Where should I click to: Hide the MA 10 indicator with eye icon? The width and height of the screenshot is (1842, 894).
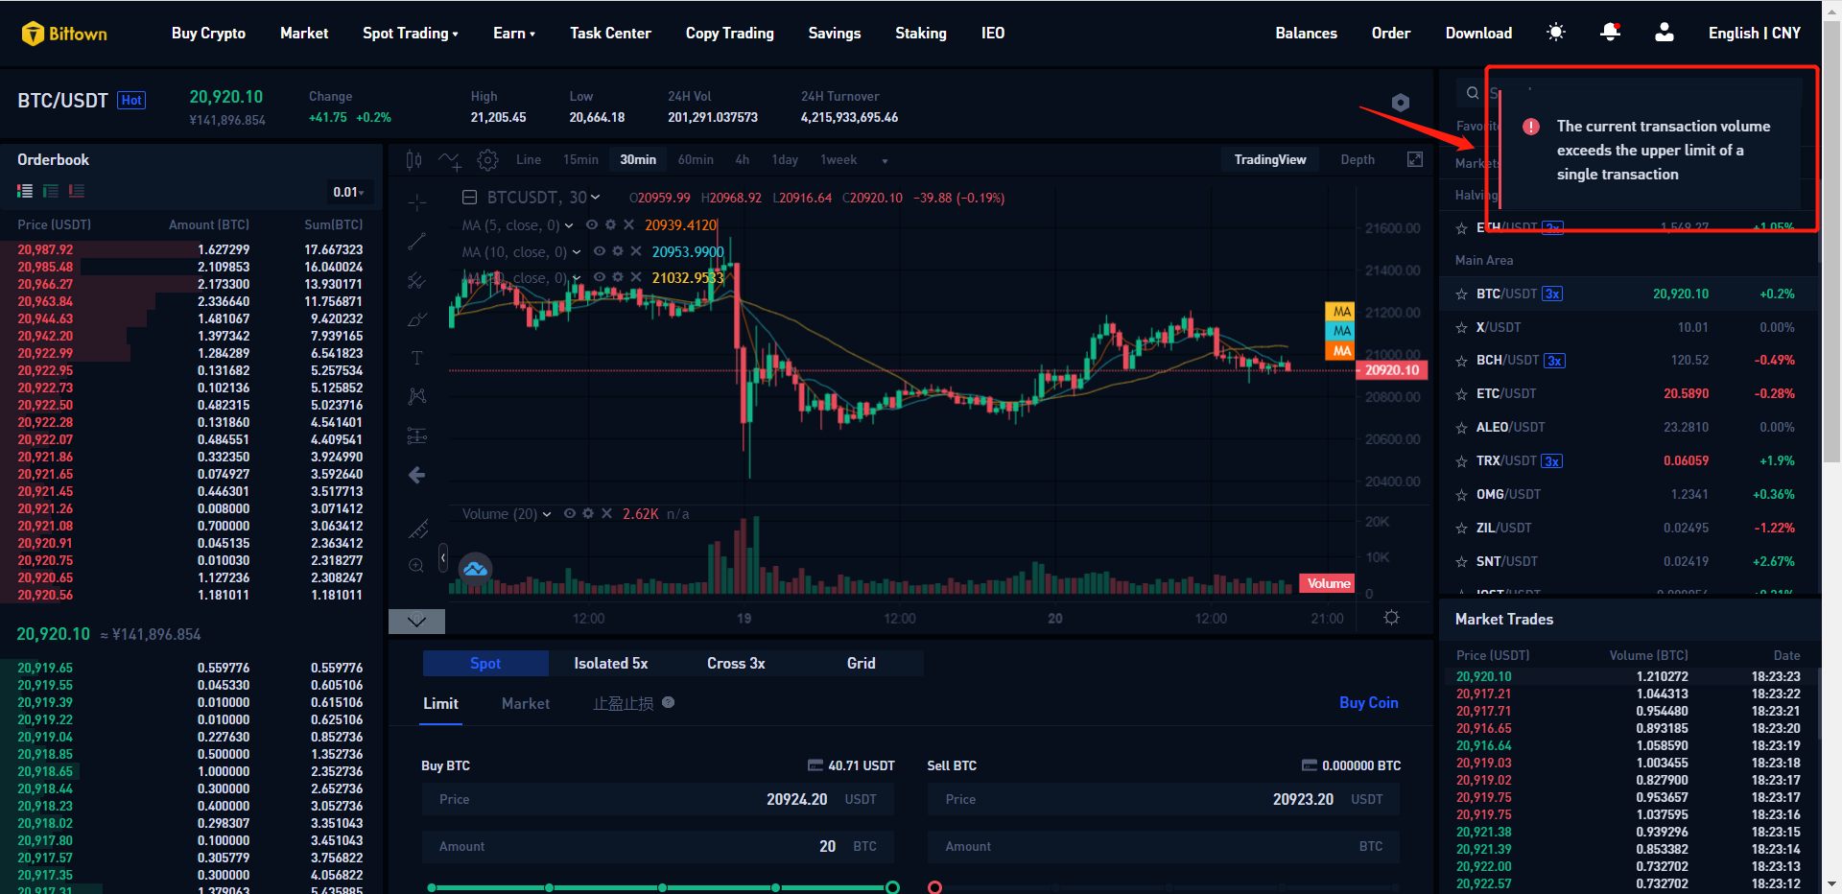point(600,251)
